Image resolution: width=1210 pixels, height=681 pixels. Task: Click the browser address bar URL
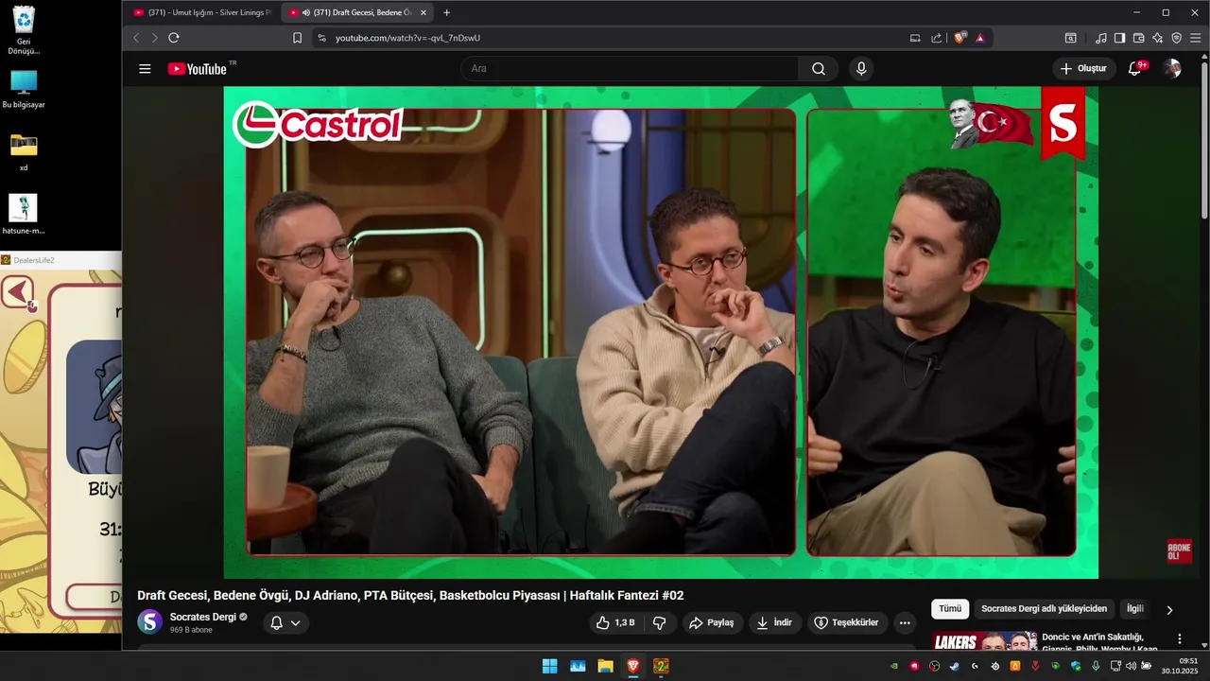point(408,38)
